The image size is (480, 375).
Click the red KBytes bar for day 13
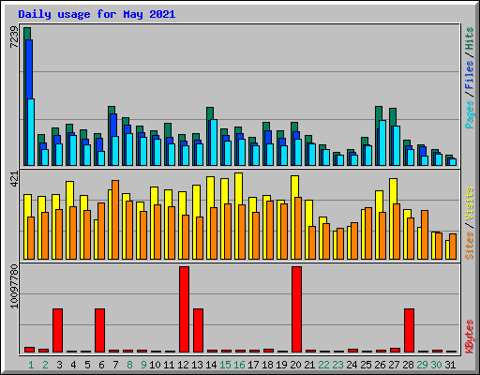tap(198, 331)
